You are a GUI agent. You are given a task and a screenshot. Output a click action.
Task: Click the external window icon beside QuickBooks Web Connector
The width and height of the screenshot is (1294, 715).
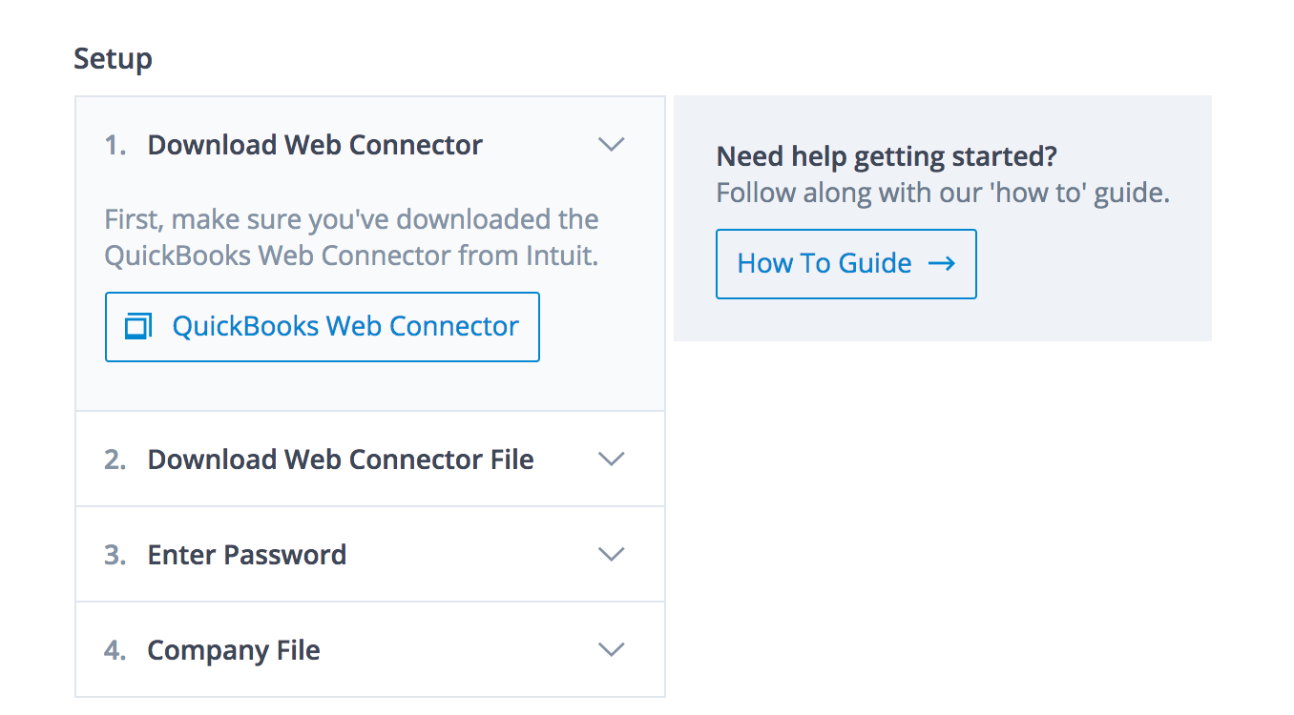(x=138, y=327)
